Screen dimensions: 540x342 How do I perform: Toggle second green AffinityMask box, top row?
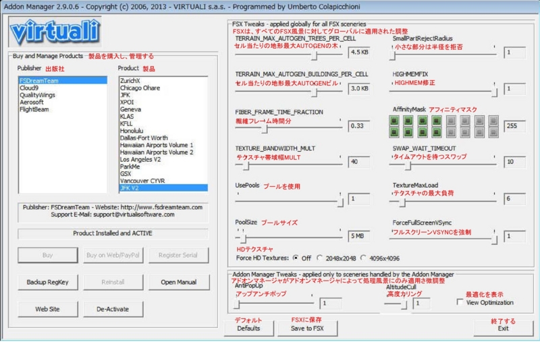(408, 121)
